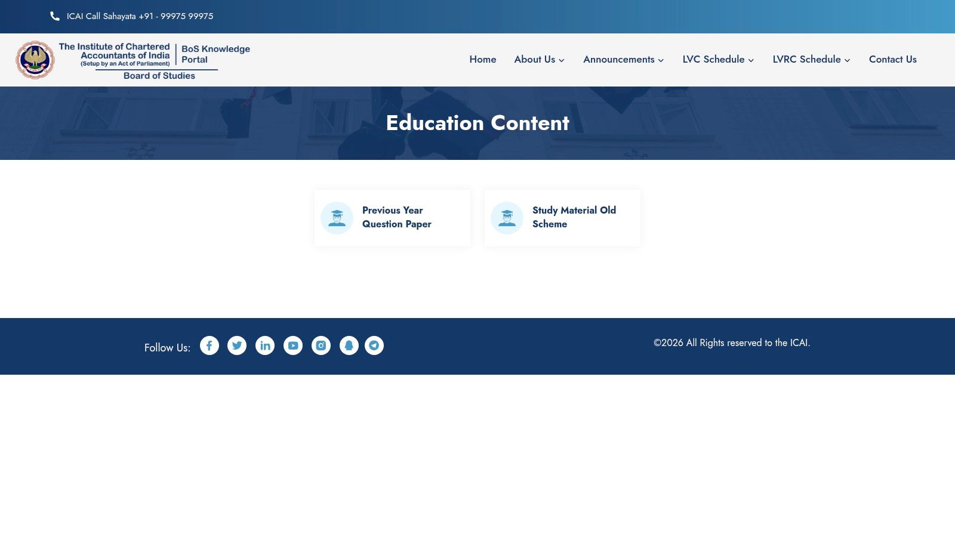The image size is (955, 537).
Task: Click the Board of Studies text in logo
Action: pyautogui.click(x=159, y=76)
